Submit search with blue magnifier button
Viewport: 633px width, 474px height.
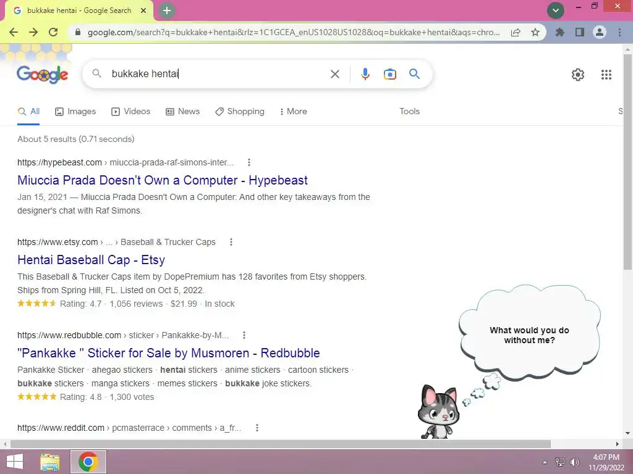(x=414, y=74)
